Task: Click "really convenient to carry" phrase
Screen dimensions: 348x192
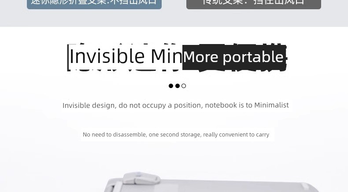Action: pyautogui.click(x=236, y=134)
